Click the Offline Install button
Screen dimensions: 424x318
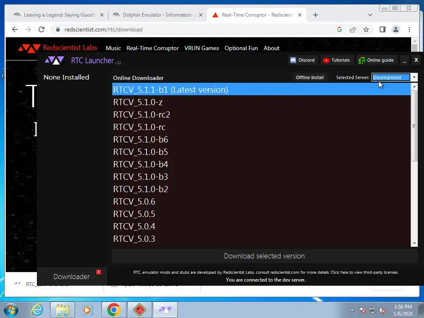[310, 77]
